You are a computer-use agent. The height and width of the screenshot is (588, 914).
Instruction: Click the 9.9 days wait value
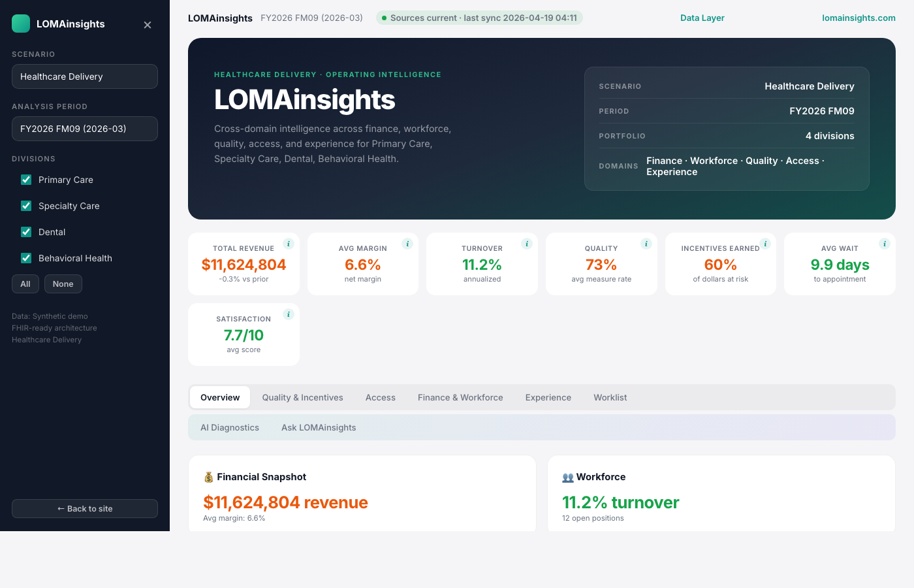click(x=840, y=265)
